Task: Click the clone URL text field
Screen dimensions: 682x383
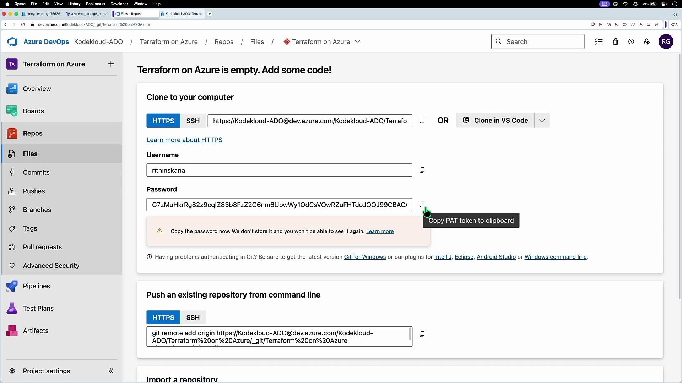Action: [x=310, y=121]
